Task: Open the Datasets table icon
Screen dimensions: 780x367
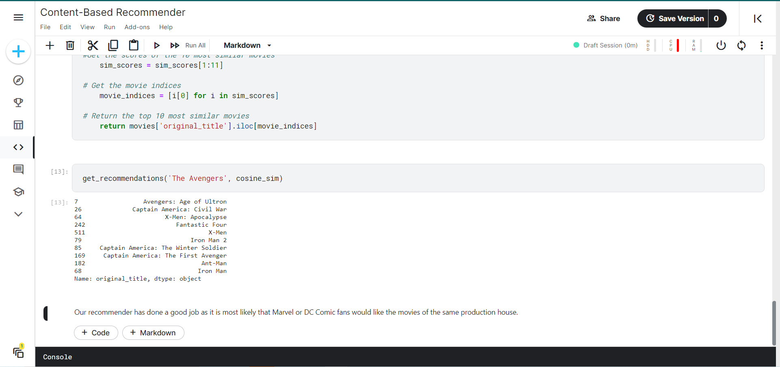Action: (18, 125)
